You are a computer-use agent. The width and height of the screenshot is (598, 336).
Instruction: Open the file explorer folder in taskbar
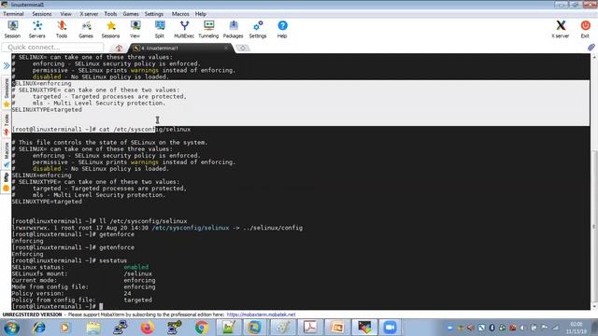(93, 328)
